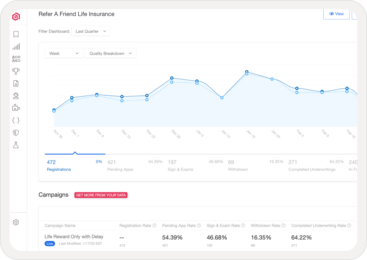Click the help icon beside Pending App Rate
The width and height of the screenshot is (367, 260).
199,225
